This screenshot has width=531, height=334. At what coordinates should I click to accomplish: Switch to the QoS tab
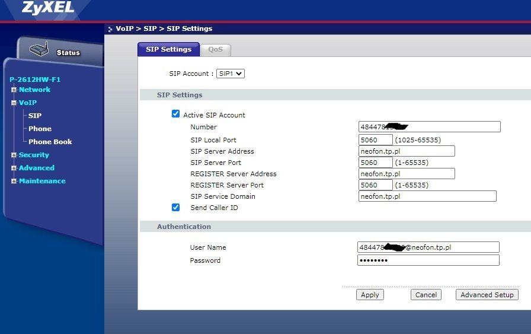click(215, 50)
